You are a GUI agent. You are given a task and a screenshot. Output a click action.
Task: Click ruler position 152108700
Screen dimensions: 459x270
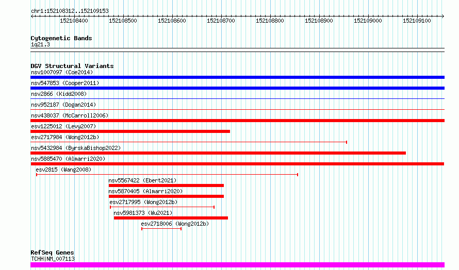pyautogui.click(x=221, y=21)
